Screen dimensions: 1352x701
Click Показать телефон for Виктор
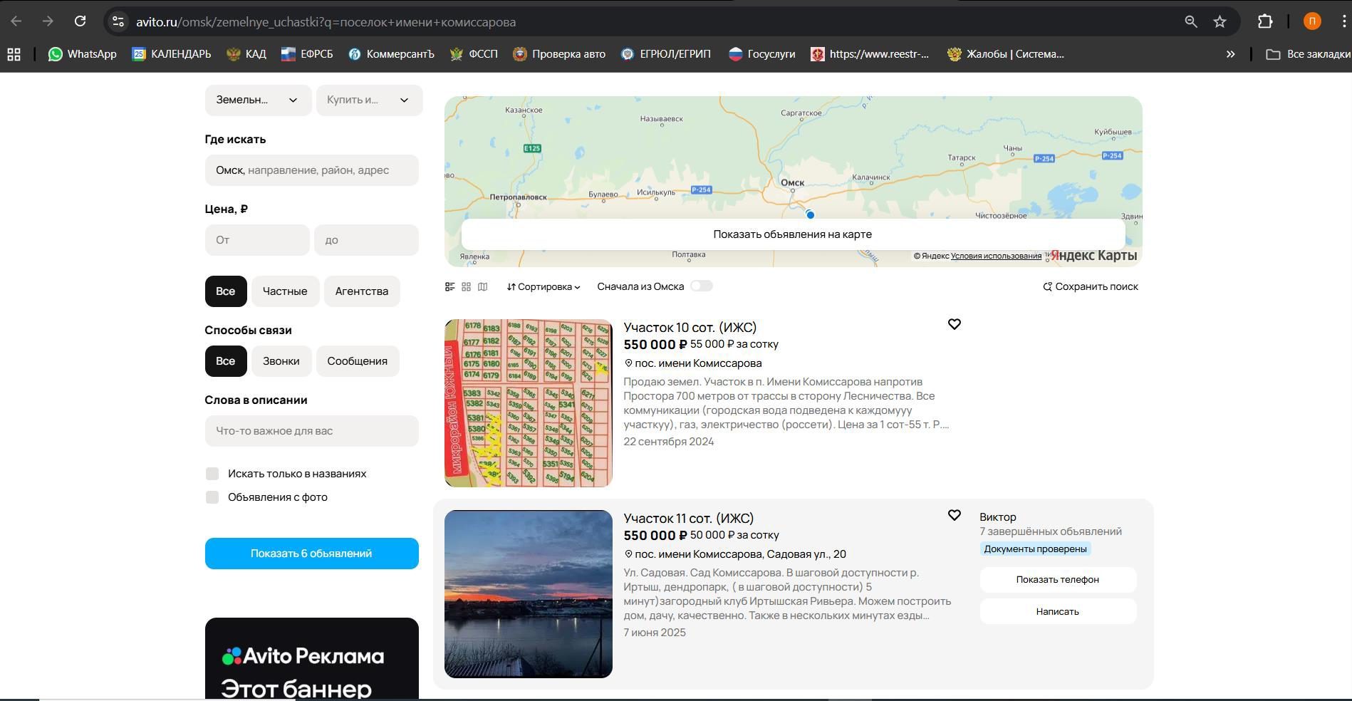(1058, 580)
